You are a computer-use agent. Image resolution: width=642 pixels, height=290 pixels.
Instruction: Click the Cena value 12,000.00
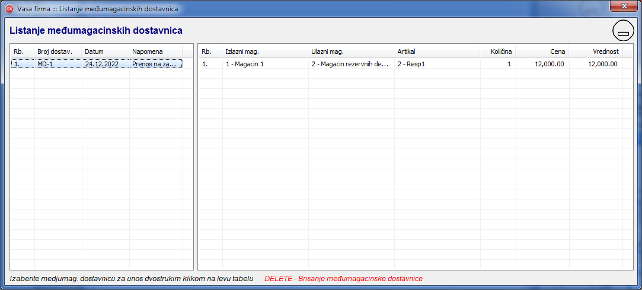click(542, 64)
